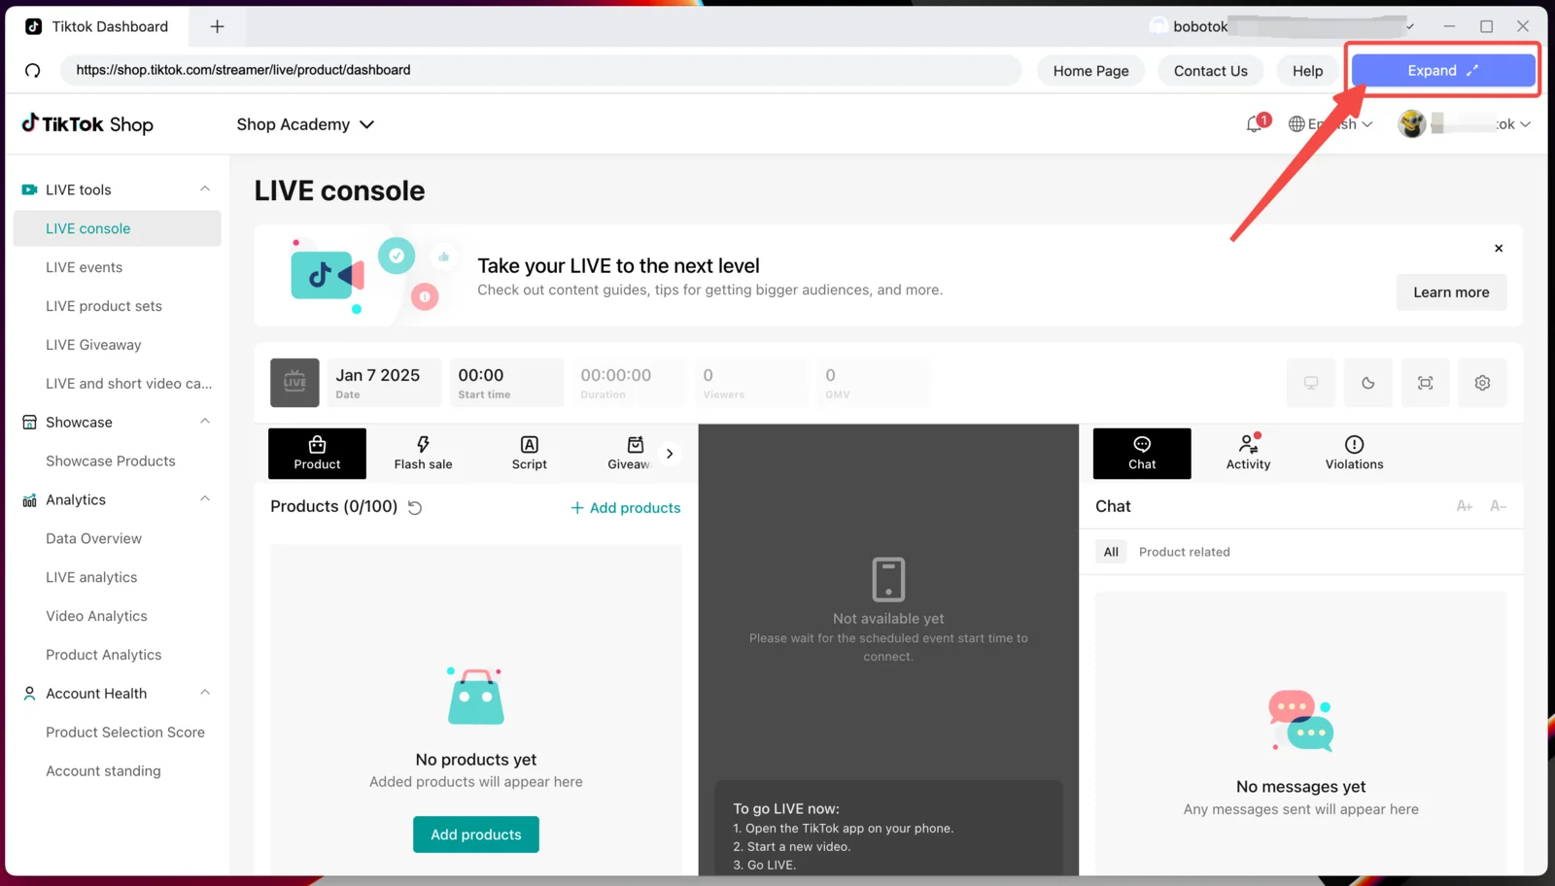Open a new browser tab plus
This screenshot has height=886, width=1555.
(218, 26)
